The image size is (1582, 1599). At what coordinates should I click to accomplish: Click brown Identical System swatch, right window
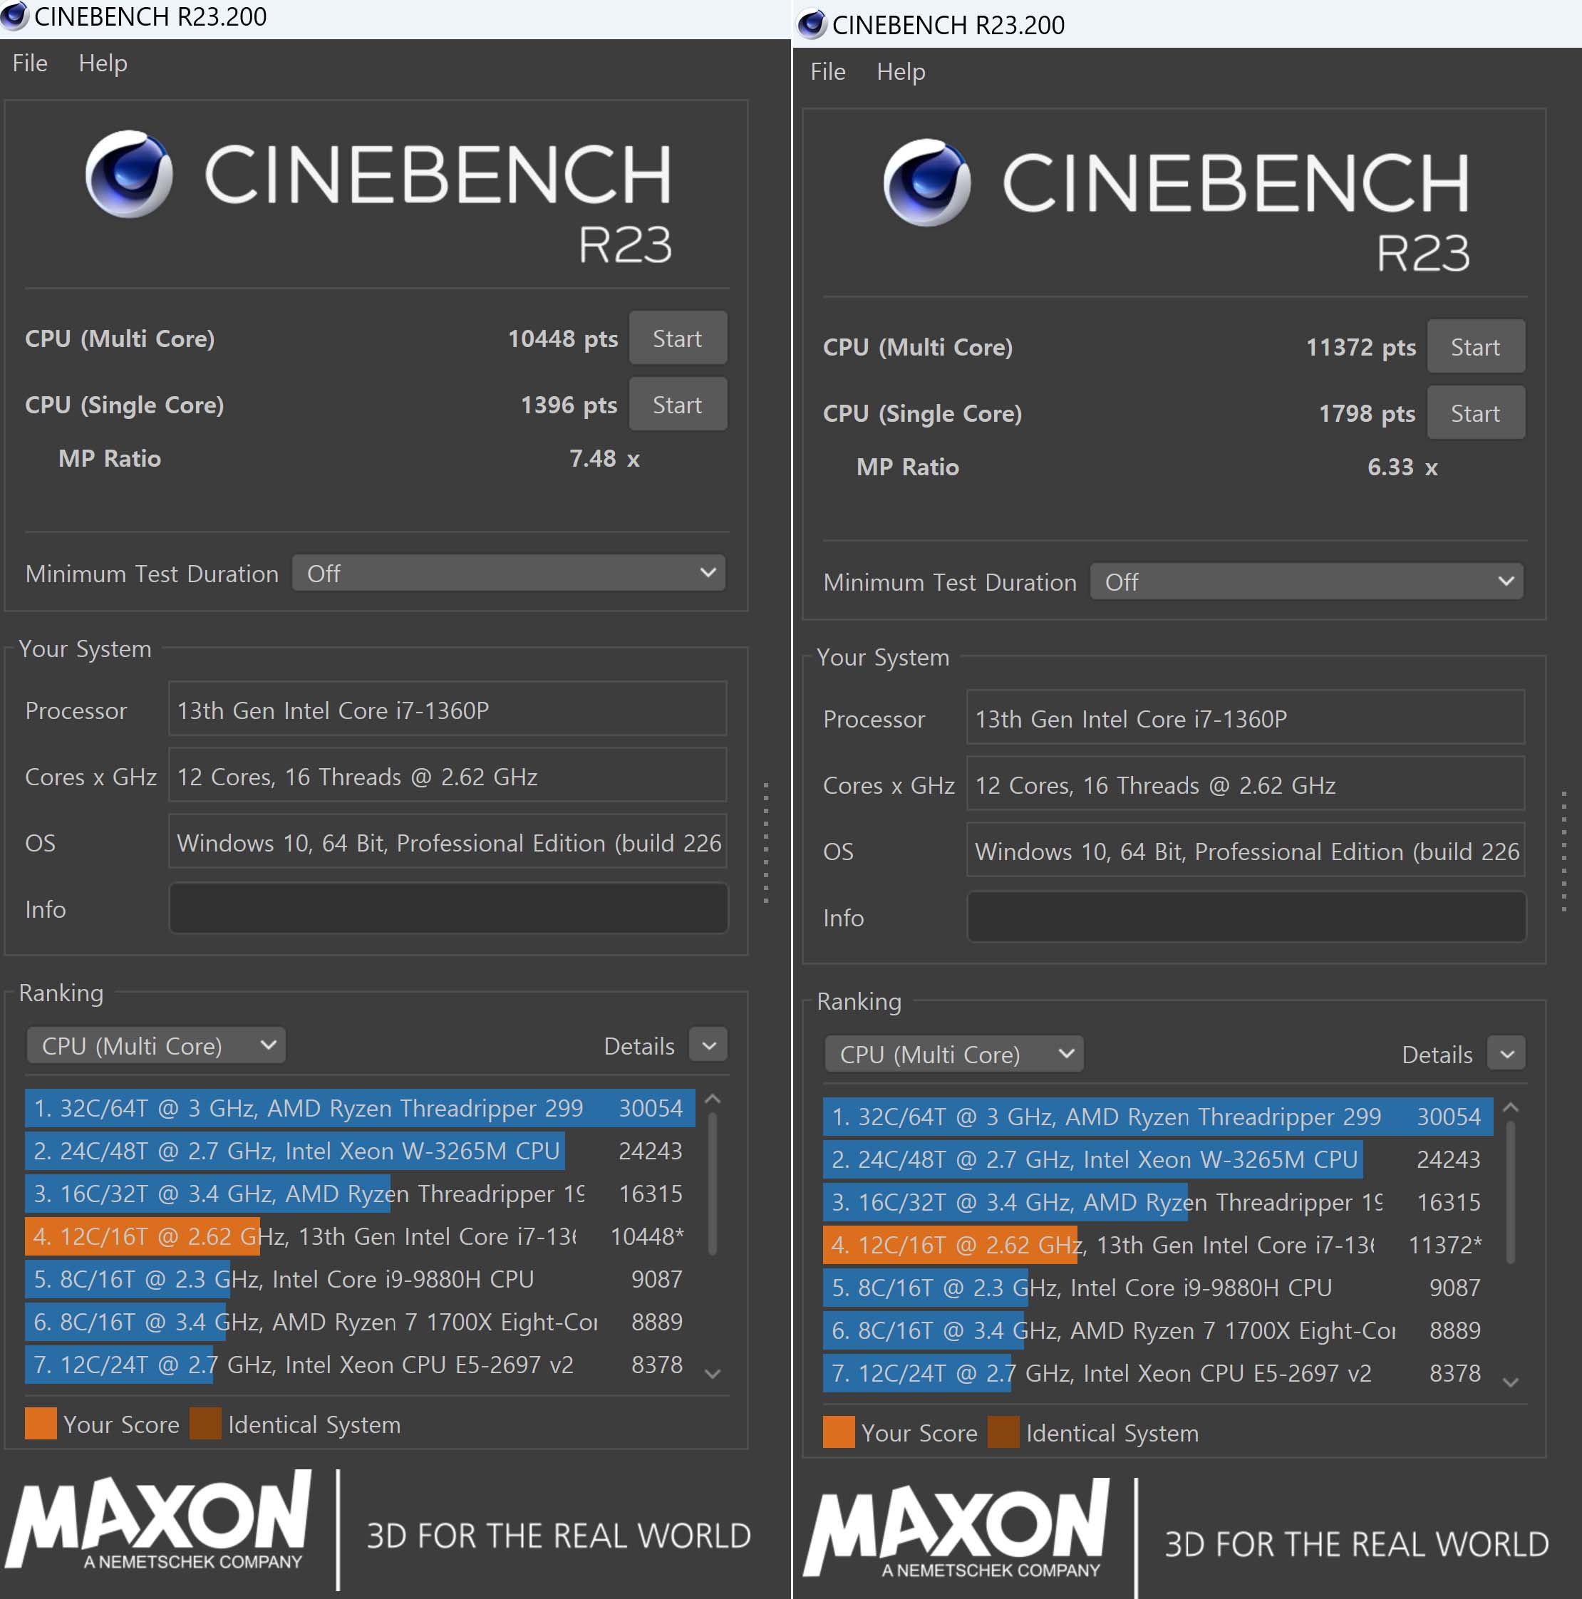click(1003, 1432)
